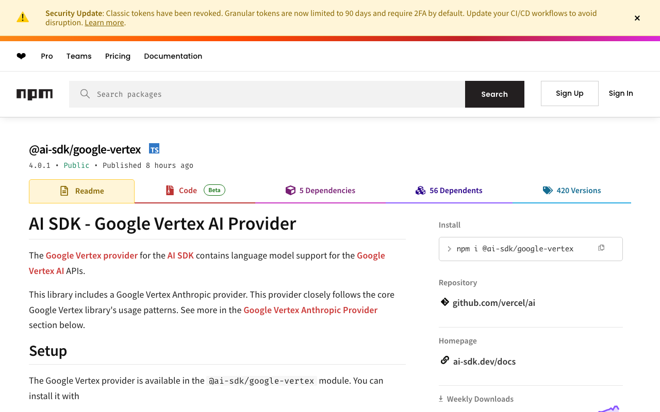View the 5 Dependencies tab

click(321, 191)
